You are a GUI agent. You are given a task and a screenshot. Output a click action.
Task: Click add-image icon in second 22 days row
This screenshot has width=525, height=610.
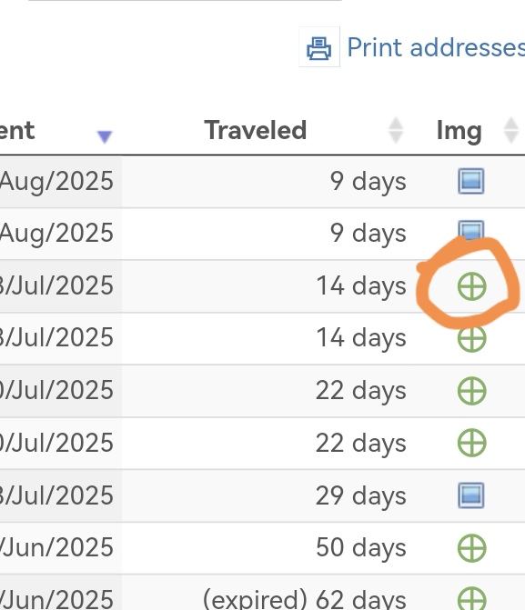pos(471,443)
